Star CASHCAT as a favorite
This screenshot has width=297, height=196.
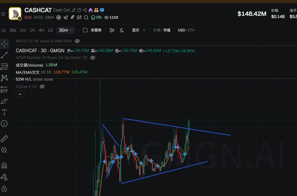coord(3,14)
